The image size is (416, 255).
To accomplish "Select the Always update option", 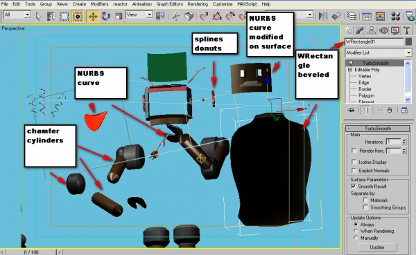I will tap(356, 224).
